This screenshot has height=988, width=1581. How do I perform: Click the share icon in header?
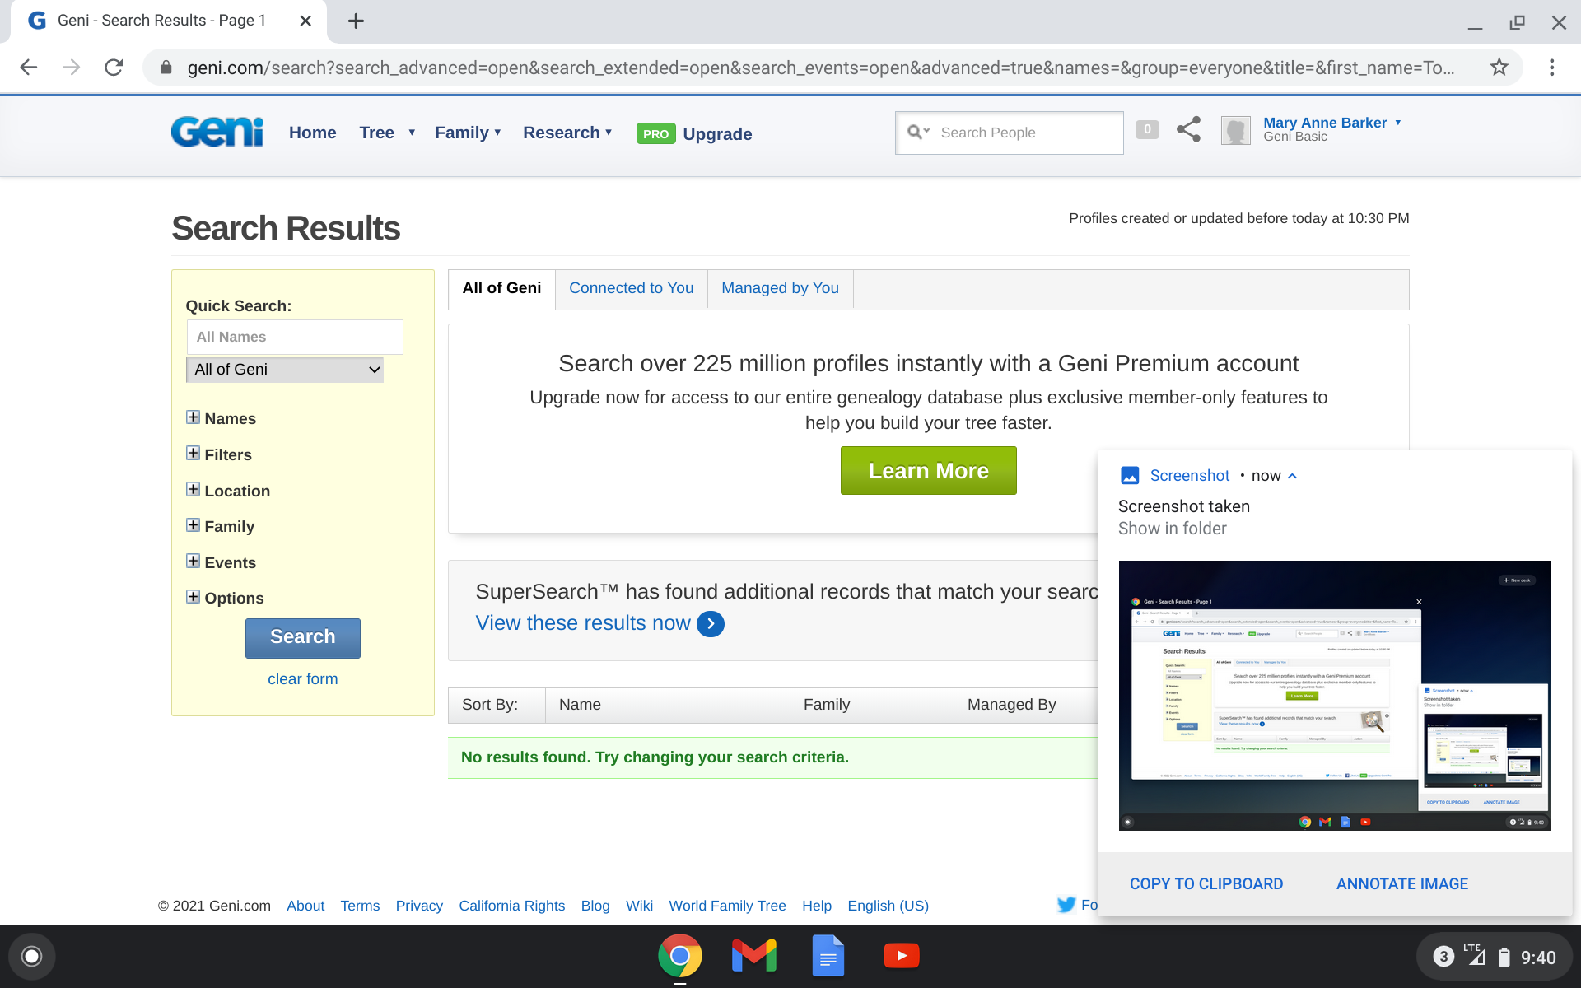(x=1188, y=129)
